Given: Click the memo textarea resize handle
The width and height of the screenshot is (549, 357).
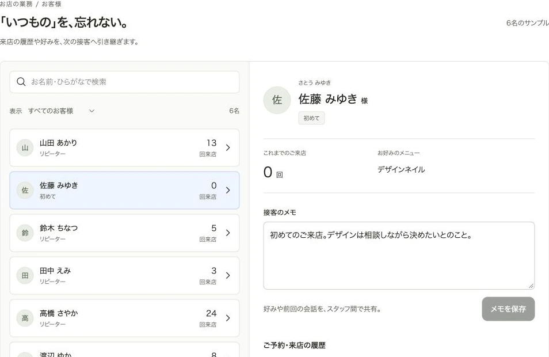Looking at the screenshot, I should tap(531, 286).
